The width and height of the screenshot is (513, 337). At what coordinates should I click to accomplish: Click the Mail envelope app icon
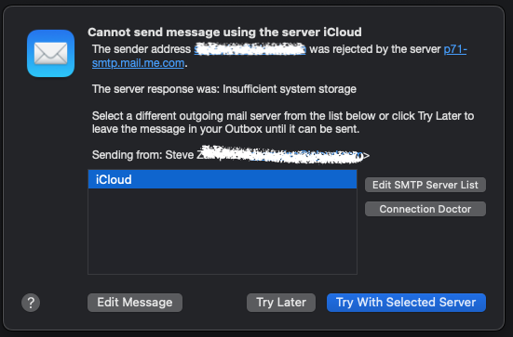(50, 54)
